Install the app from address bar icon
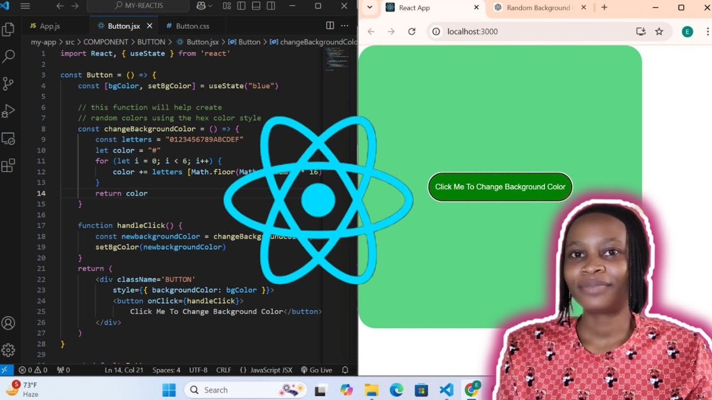The width and height of the screenshot is (712, 400). click(641, 32)
